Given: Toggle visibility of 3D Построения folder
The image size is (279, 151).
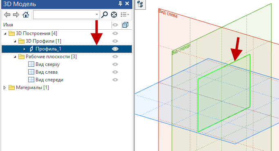Looking at the screenshot, I should (x=115, y=33).
